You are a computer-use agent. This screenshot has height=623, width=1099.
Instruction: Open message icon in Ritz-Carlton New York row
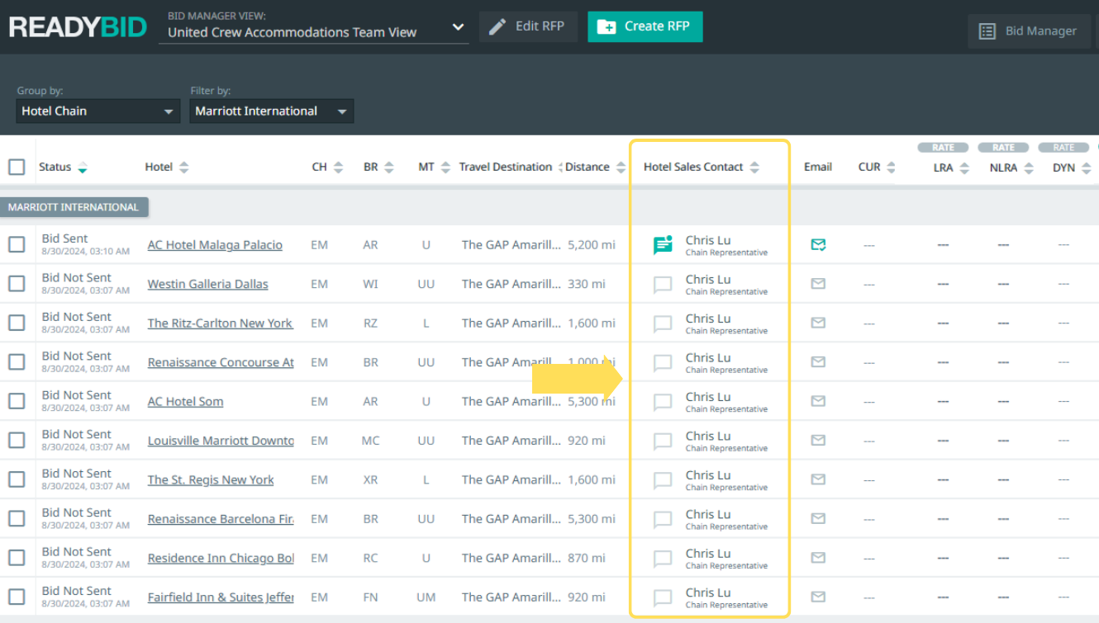point(663,324)
